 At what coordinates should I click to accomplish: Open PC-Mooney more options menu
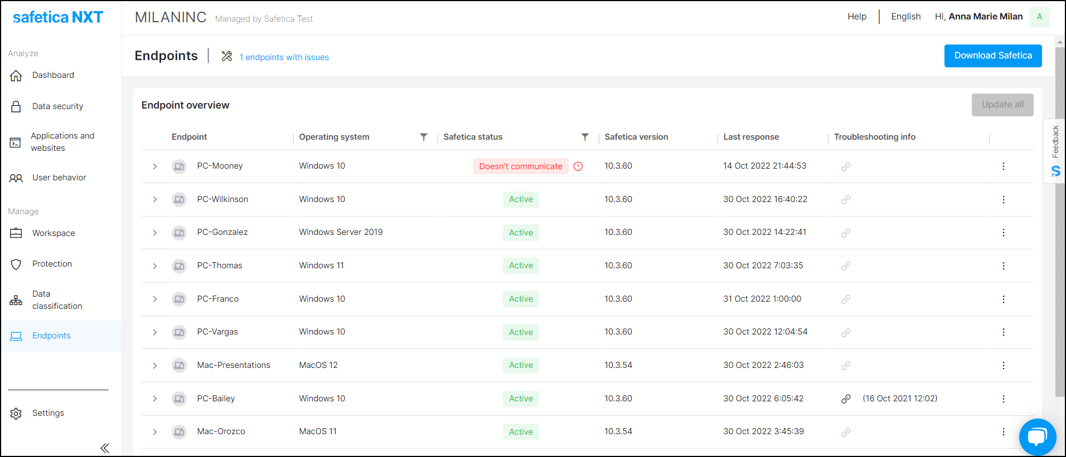(1003, 166)
